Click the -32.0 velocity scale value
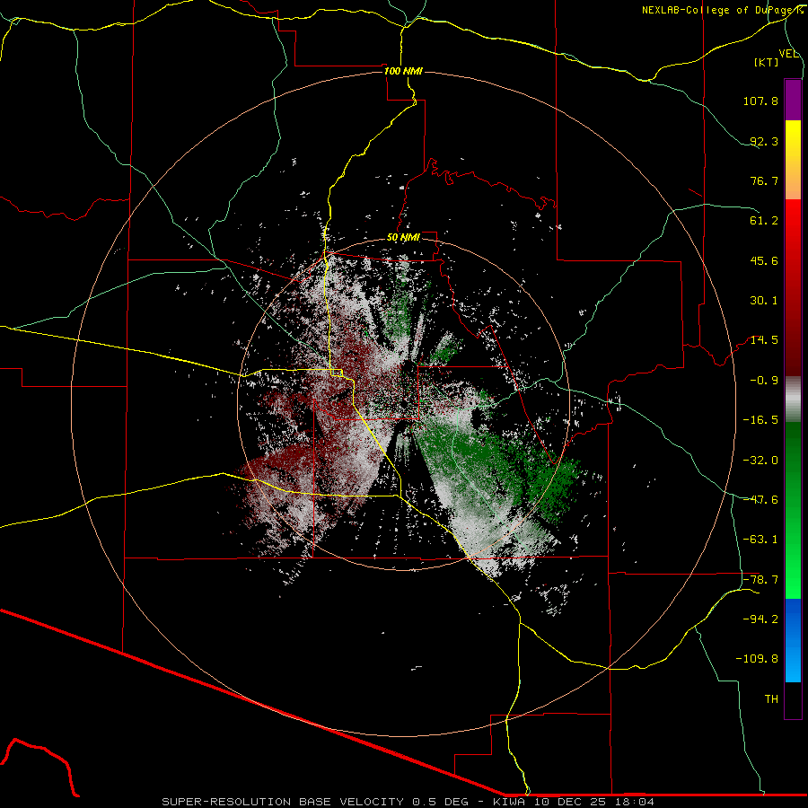The image size is (808, 808). tap(760, 461)
